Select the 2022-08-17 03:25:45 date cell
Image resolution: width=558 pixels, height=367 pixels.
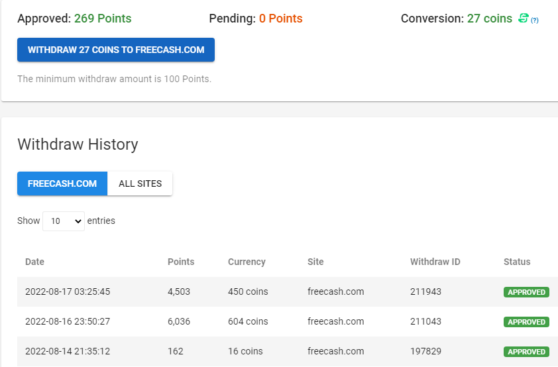(68, 291)
